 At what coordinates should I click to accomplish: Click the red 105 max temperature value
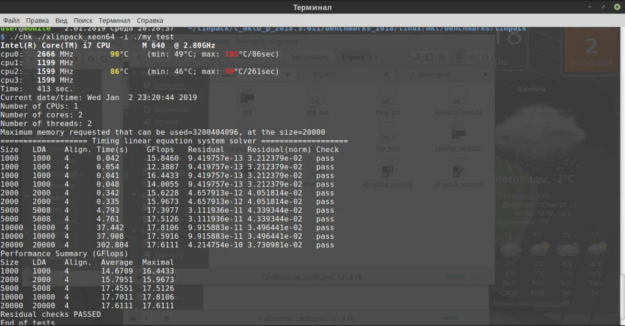231,54
